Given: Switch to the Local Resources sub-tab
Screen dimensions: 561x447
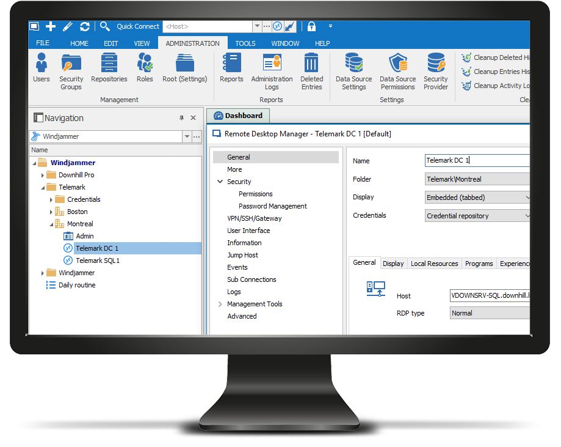Looking at the screenshot, I should (435, 264).
